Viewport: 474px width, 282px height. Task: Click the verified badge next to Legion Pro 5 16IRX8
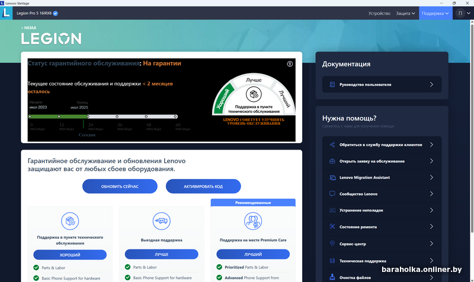click(55, 13)
